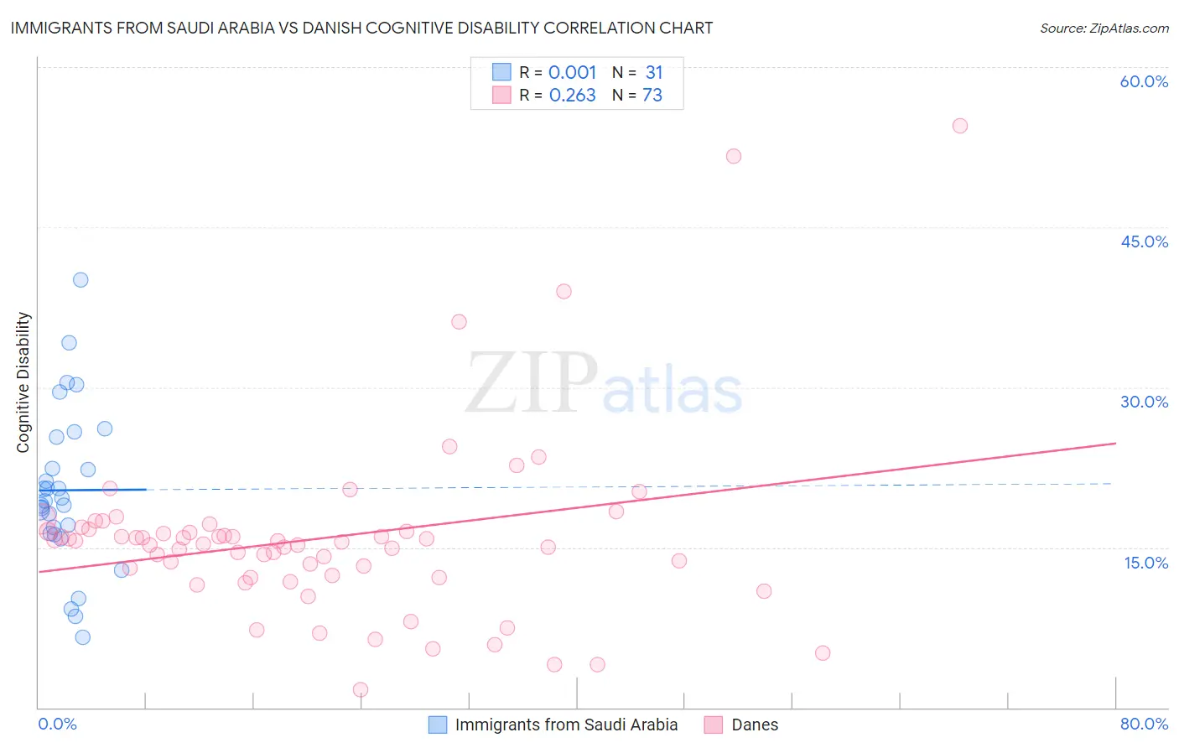Click the 60.0% y-axis label
Image resolution: width=1179 pixels, height=748 pixels.
(x=1144, y=81)
